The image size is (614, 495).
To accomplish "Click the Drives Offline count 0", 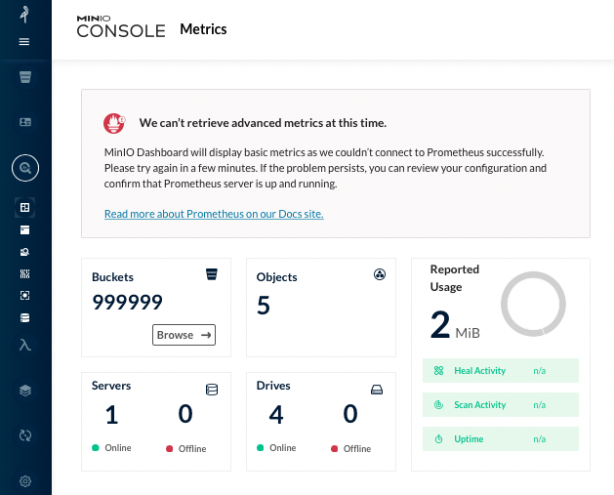I will coord(350,414).
